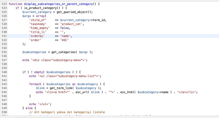The image size is (219, 118).
Task: Click the highlighted line 531 number
Action: pyautogui.click(x=4, y=36)
